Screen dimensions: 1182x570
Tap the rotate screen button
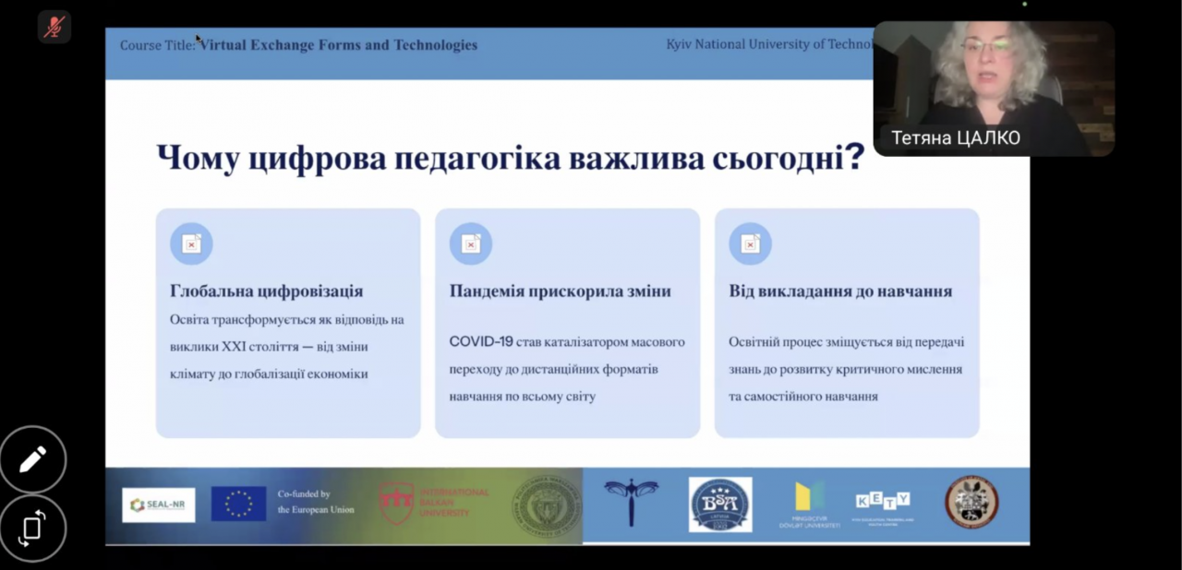coord(33,528)
